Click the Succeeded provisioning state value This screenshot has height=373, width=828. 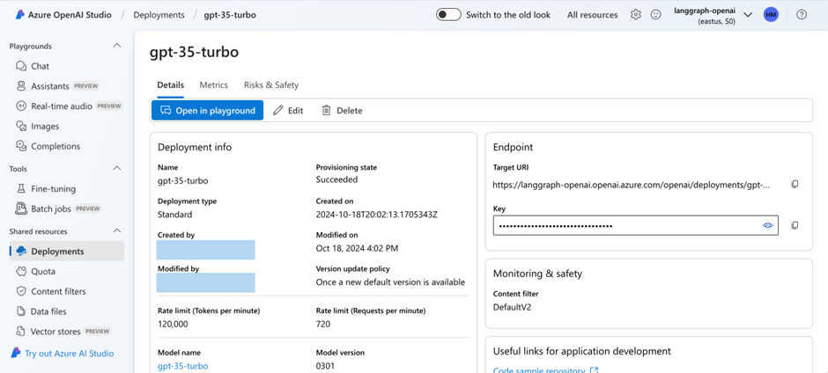(x=336, y=179)
